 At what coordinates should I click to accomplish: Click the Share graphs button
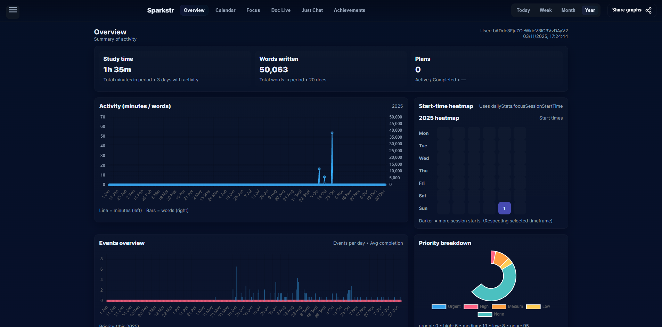pos(627,10)
